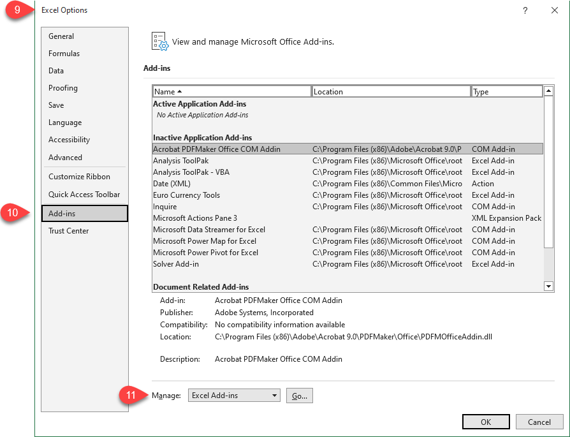Click the add-ins gear document icon
Screen dimensions: 570x437
click(x=159, y=41)
